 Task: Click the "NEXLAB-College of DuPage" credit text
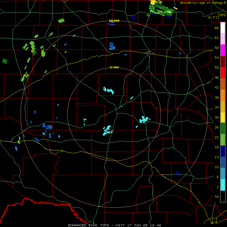coord(202,3)
